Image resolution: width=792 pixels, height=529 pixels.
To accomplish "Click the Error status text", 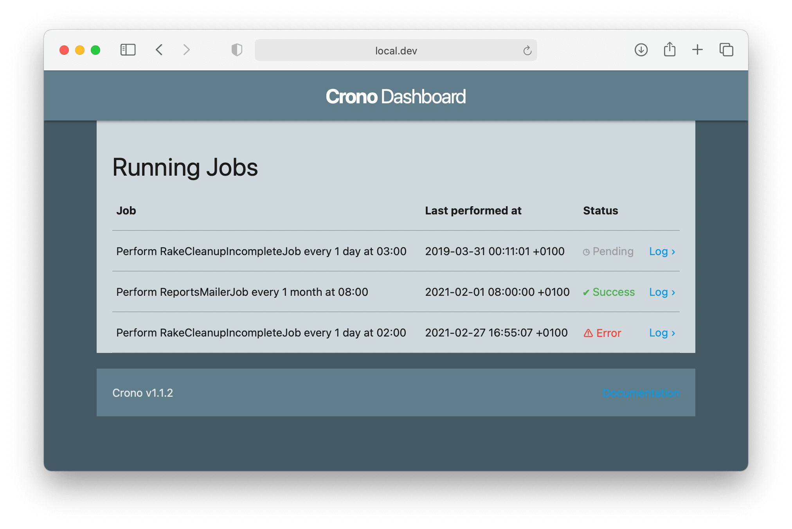I will pyautogui.click(x=609, y=333).
